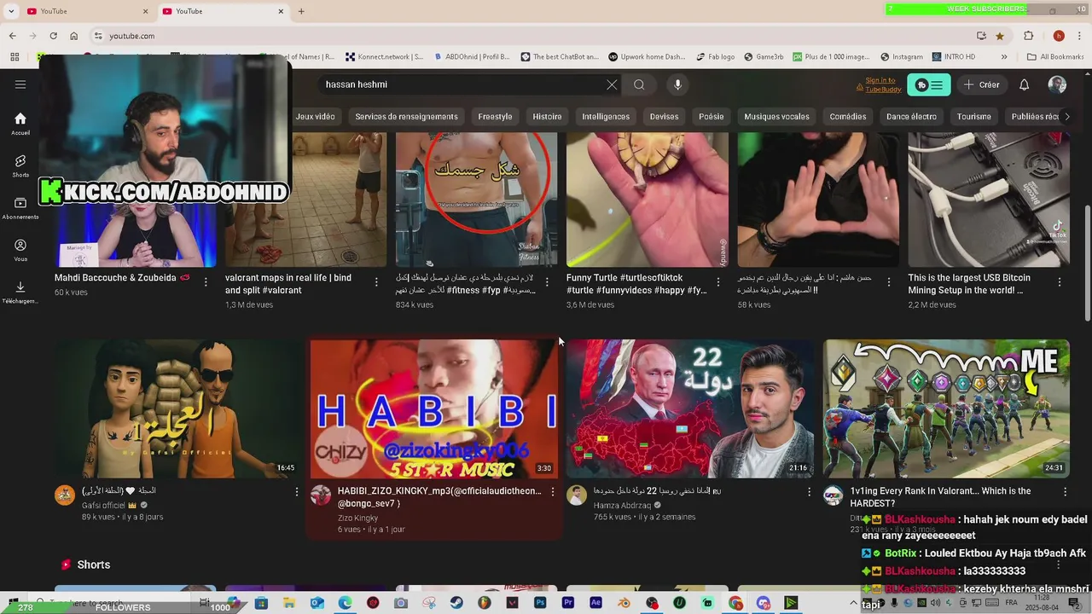Open options for Mahdi Baccouche & Zoubeida short

click(206, 281)
